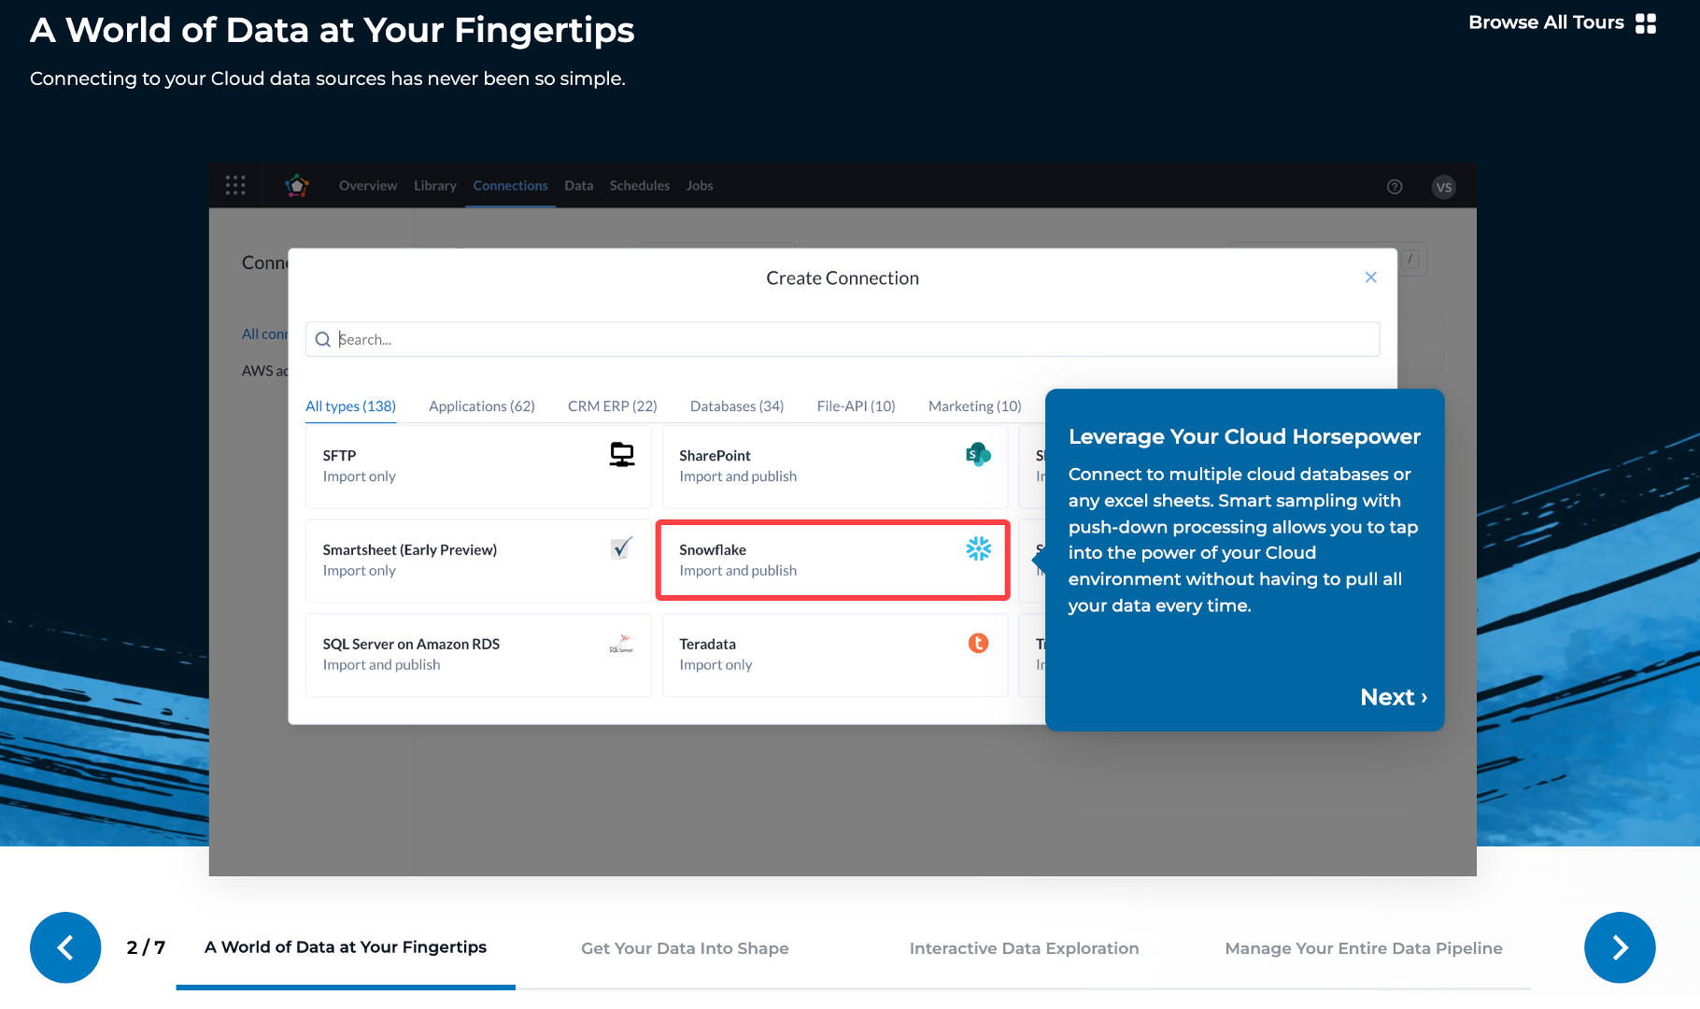Open Browse All Tours grid icon
1700x1009 pixels.
(x=1646, y=22)
